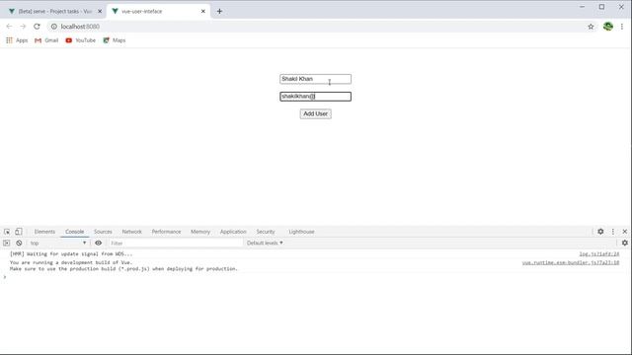Toggle the DevTools device toolbar
Image resolution: width=632 pixels, height=355 pixels.
(x=19, y=232)
